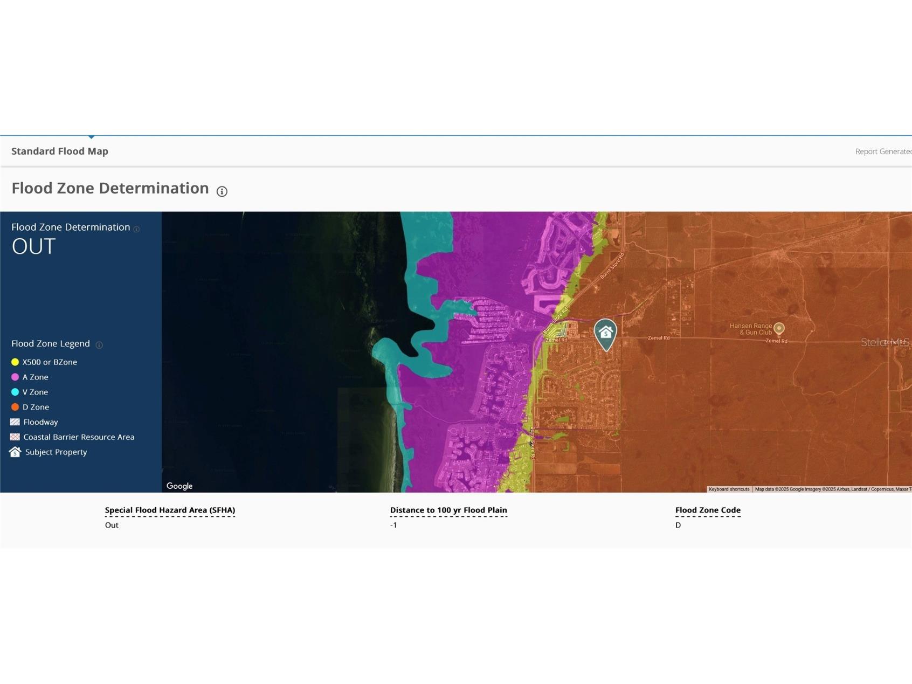Click the purple A Zone legend swatch
The image size is (912, 684).
(x=15, y=377)
